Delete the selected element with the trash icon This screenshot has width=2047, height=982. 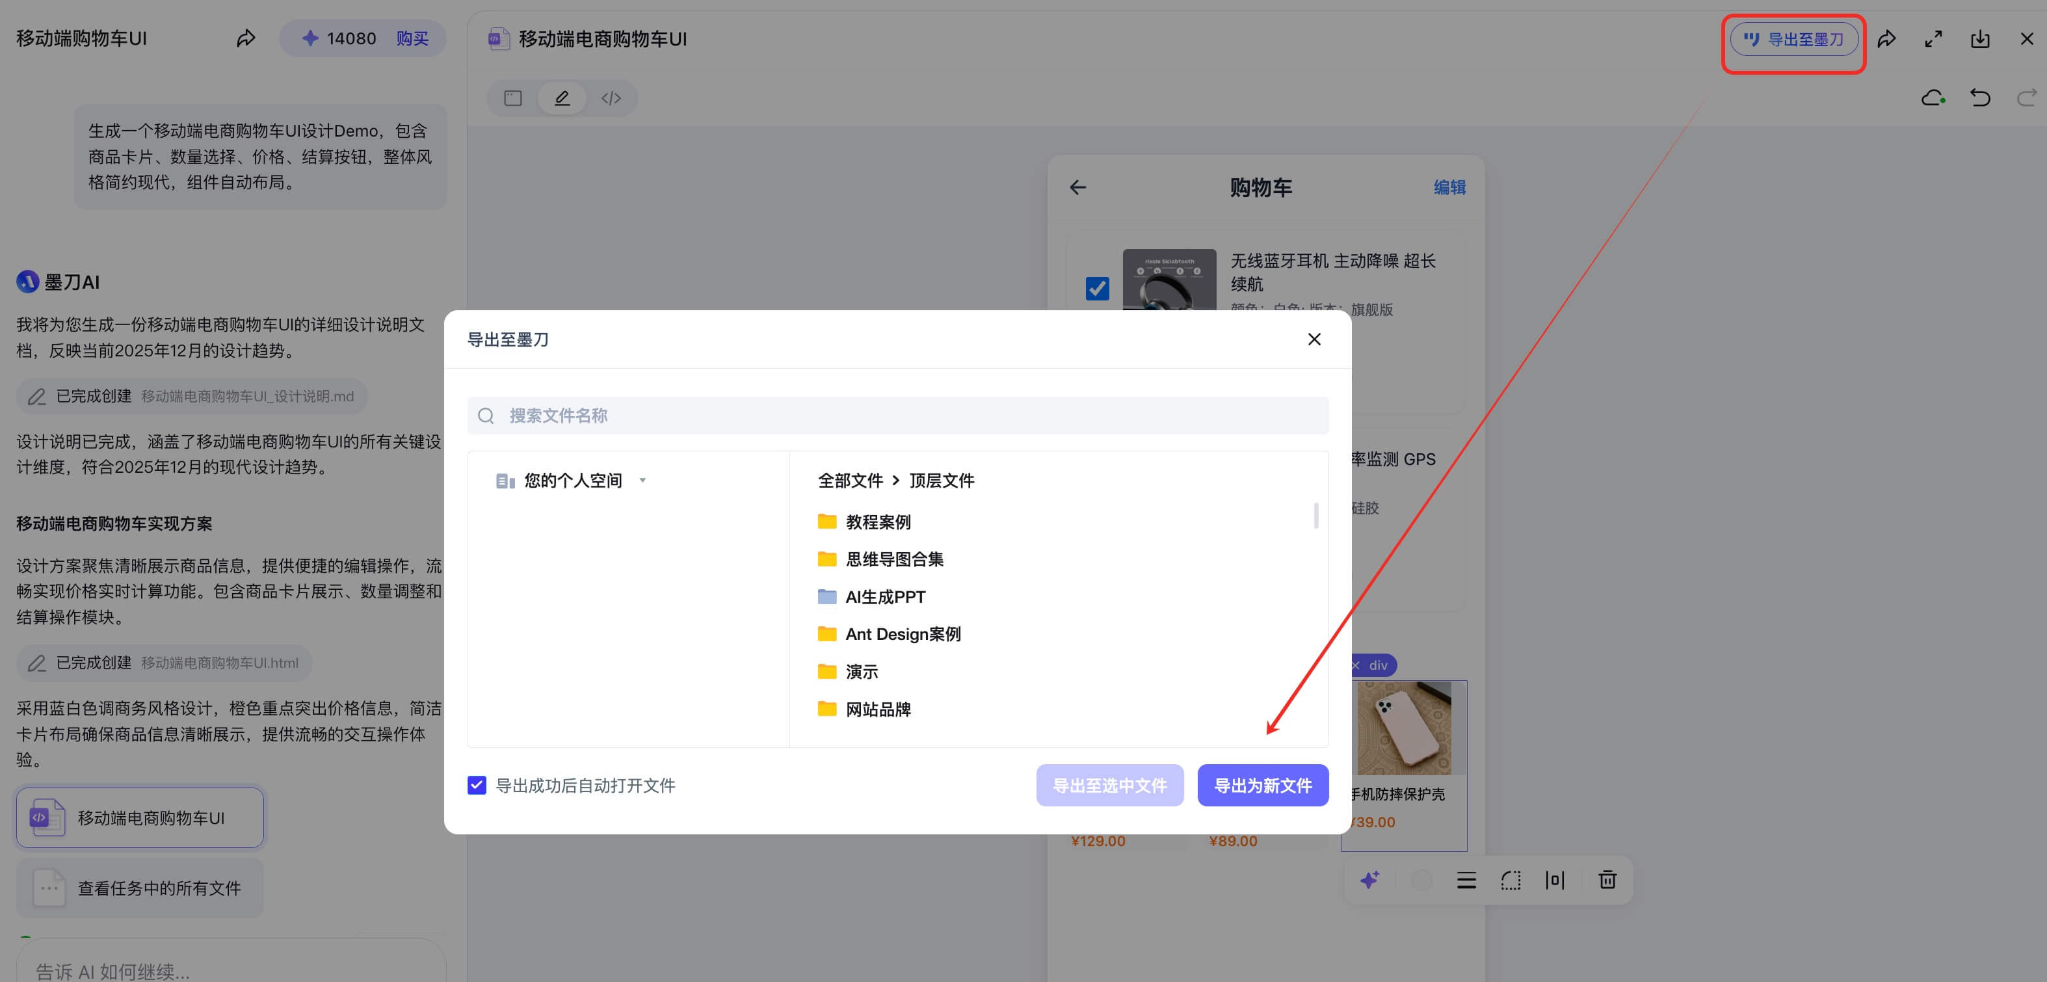(1607, 879)
